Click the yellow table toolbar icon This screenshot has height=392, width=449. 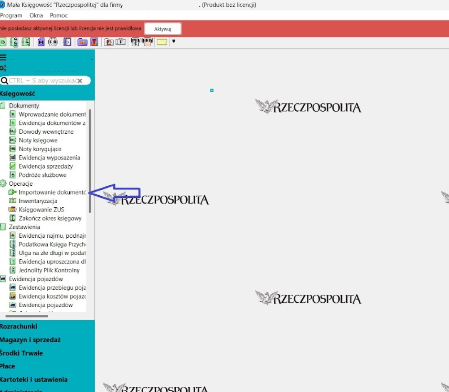point(162,43)
